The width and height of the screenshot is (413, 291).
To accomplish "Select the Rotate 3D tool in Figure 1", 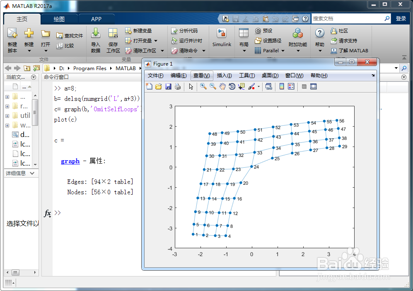I will click(x=232, y=86).
